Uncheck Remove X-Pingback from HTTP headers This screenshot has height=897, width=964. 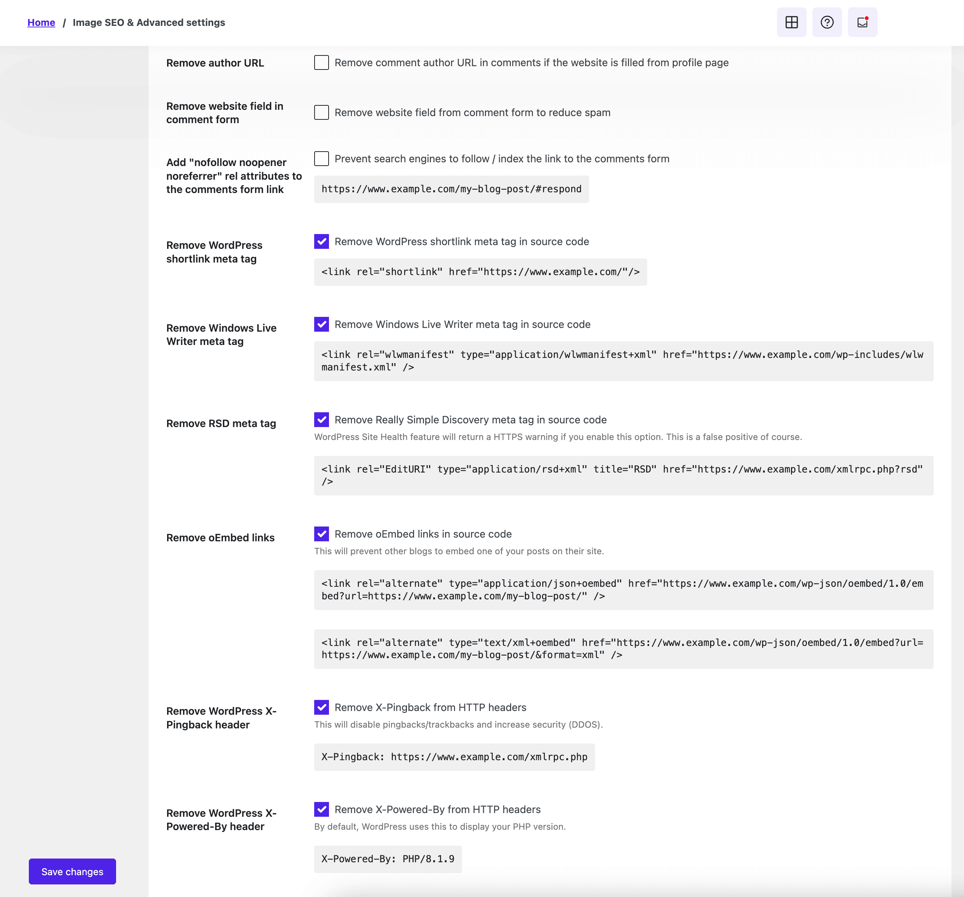(x=322, y=707)
